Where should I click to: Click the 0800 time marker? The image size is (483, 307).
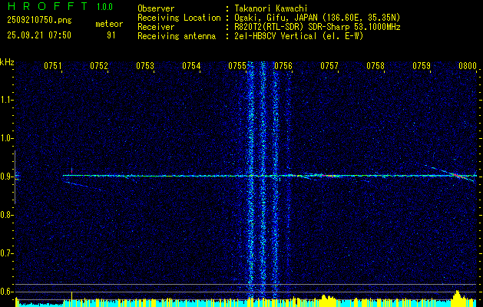(468, 67)
